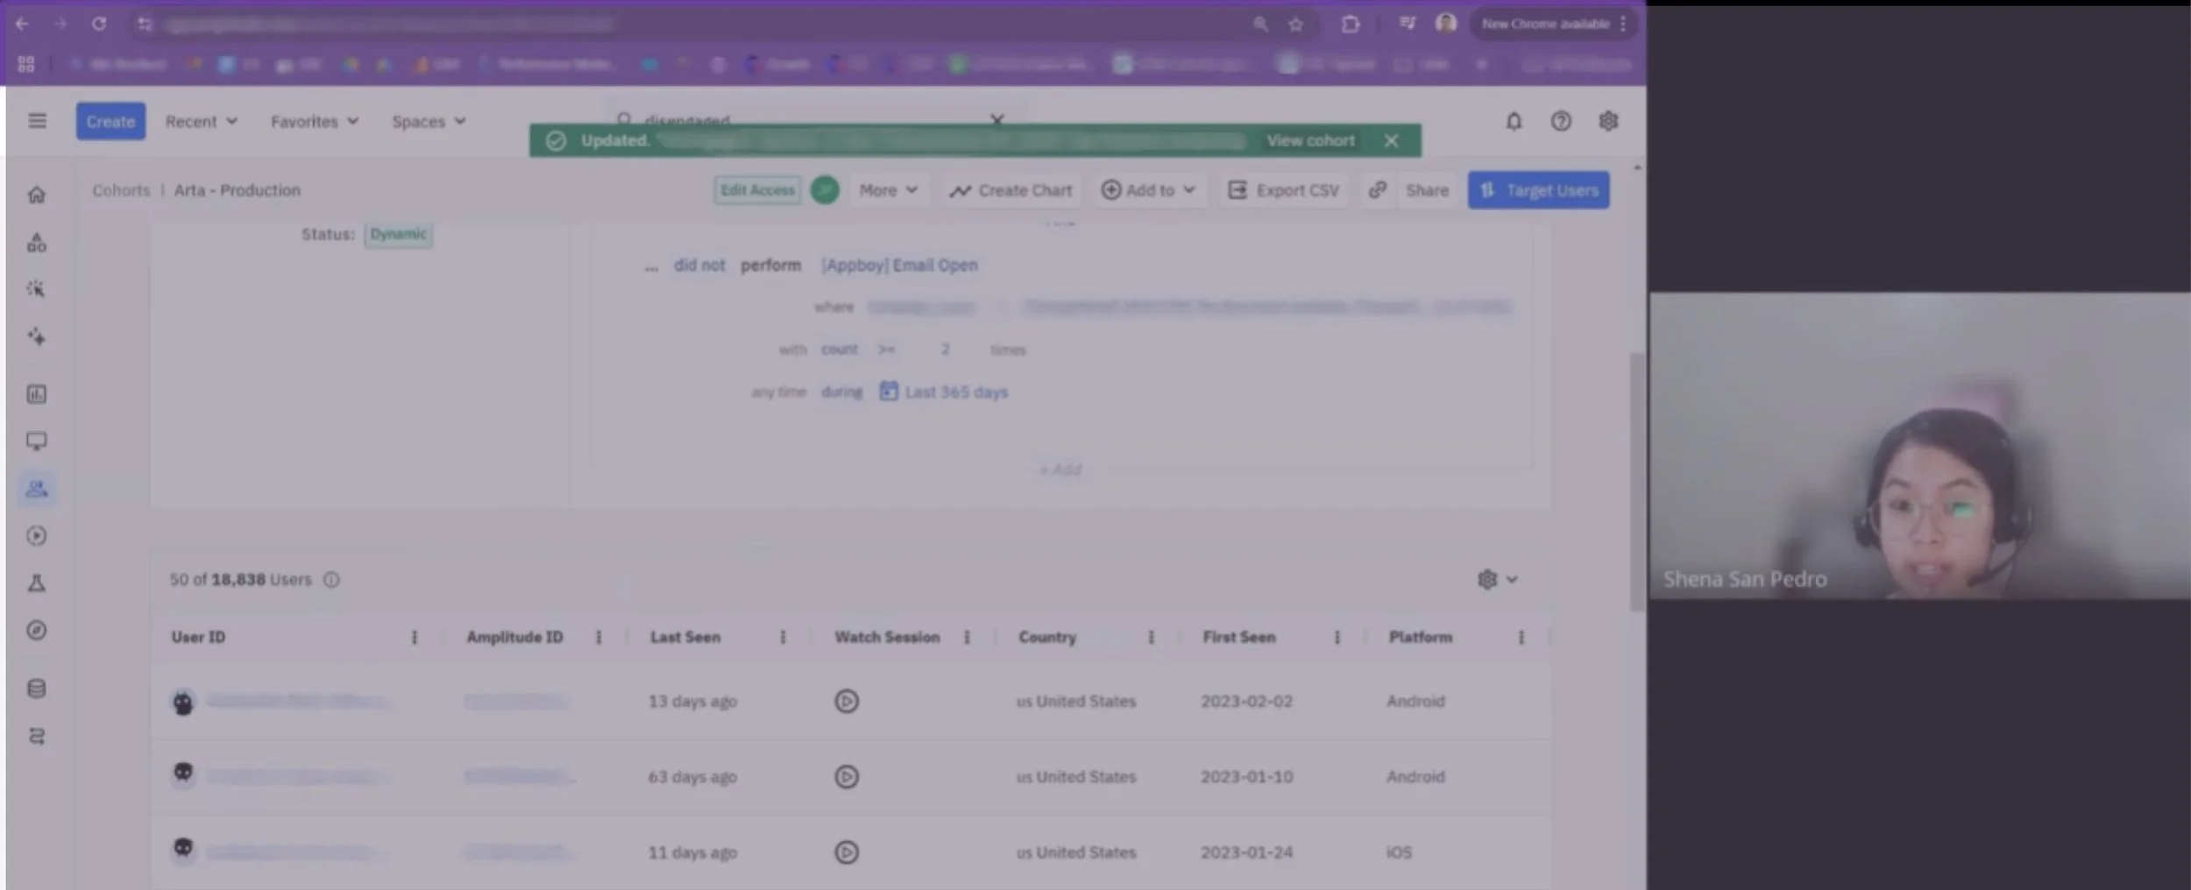Click the Share button
Image resolution: width=2191 pixels, height=890 pixels.
(1428, 190)
